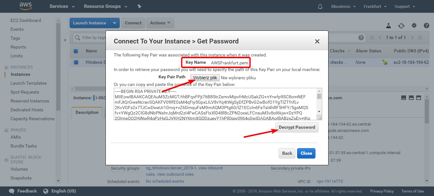Click the help question mark icon
This screenshot has height=196, width=434.
pos(426,26)
